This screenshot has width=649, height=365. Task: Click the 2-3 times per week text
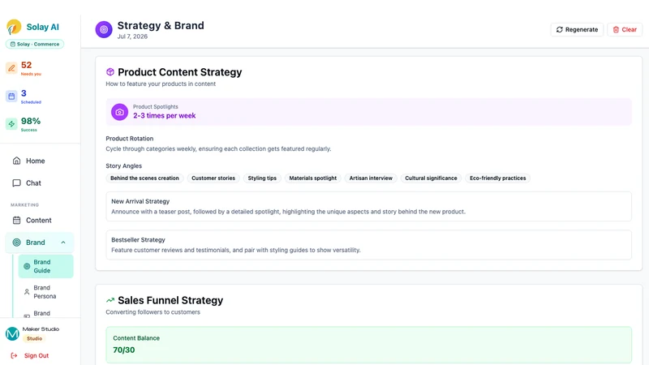coord(165,116)
